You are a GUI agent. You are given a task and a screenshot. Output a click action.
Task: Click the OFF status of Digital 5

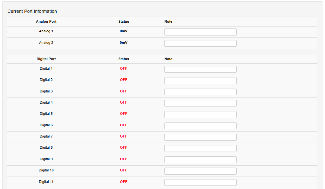click(124, 114)
